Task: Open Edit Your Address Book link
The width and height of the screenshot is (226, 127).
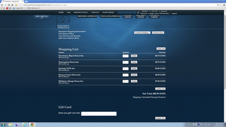Action: click(x=69, y=38)
